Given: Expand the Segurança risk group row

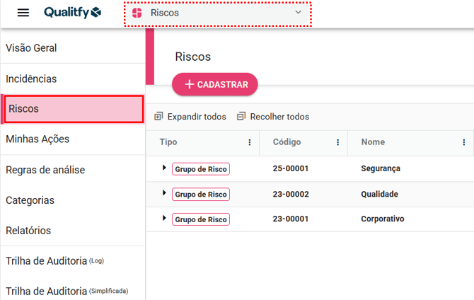Looking at the screenshot, I should click(164, 168).
